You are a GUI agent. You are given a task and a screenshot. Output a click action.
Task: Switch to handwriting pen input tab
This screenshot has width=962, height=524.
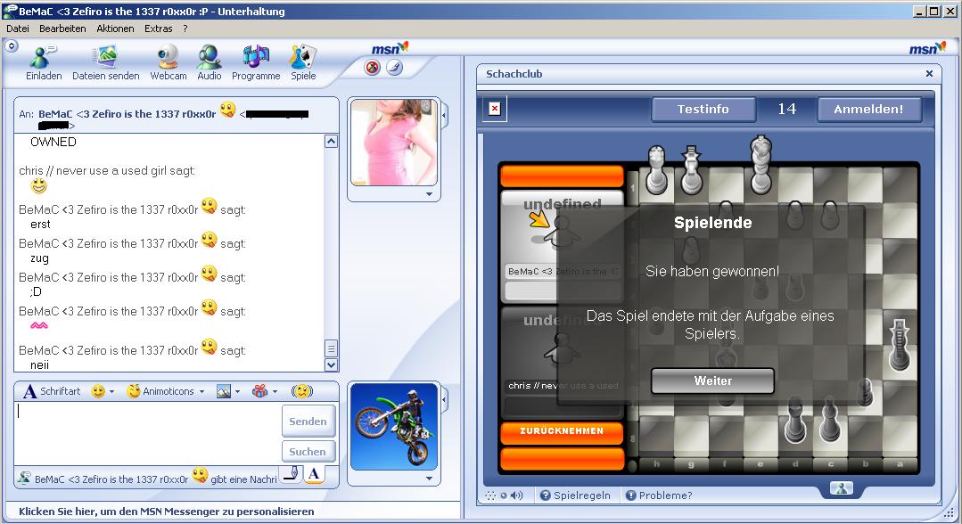point(292,474)
